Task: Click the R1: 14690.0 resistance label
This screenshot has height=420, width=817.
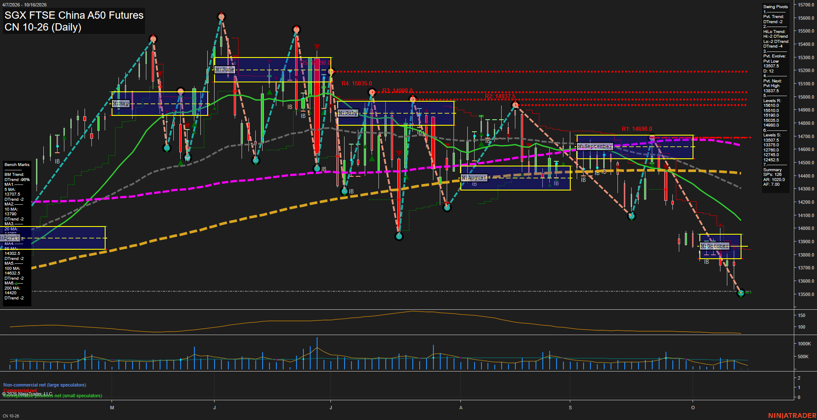Action: click(637, 129)
